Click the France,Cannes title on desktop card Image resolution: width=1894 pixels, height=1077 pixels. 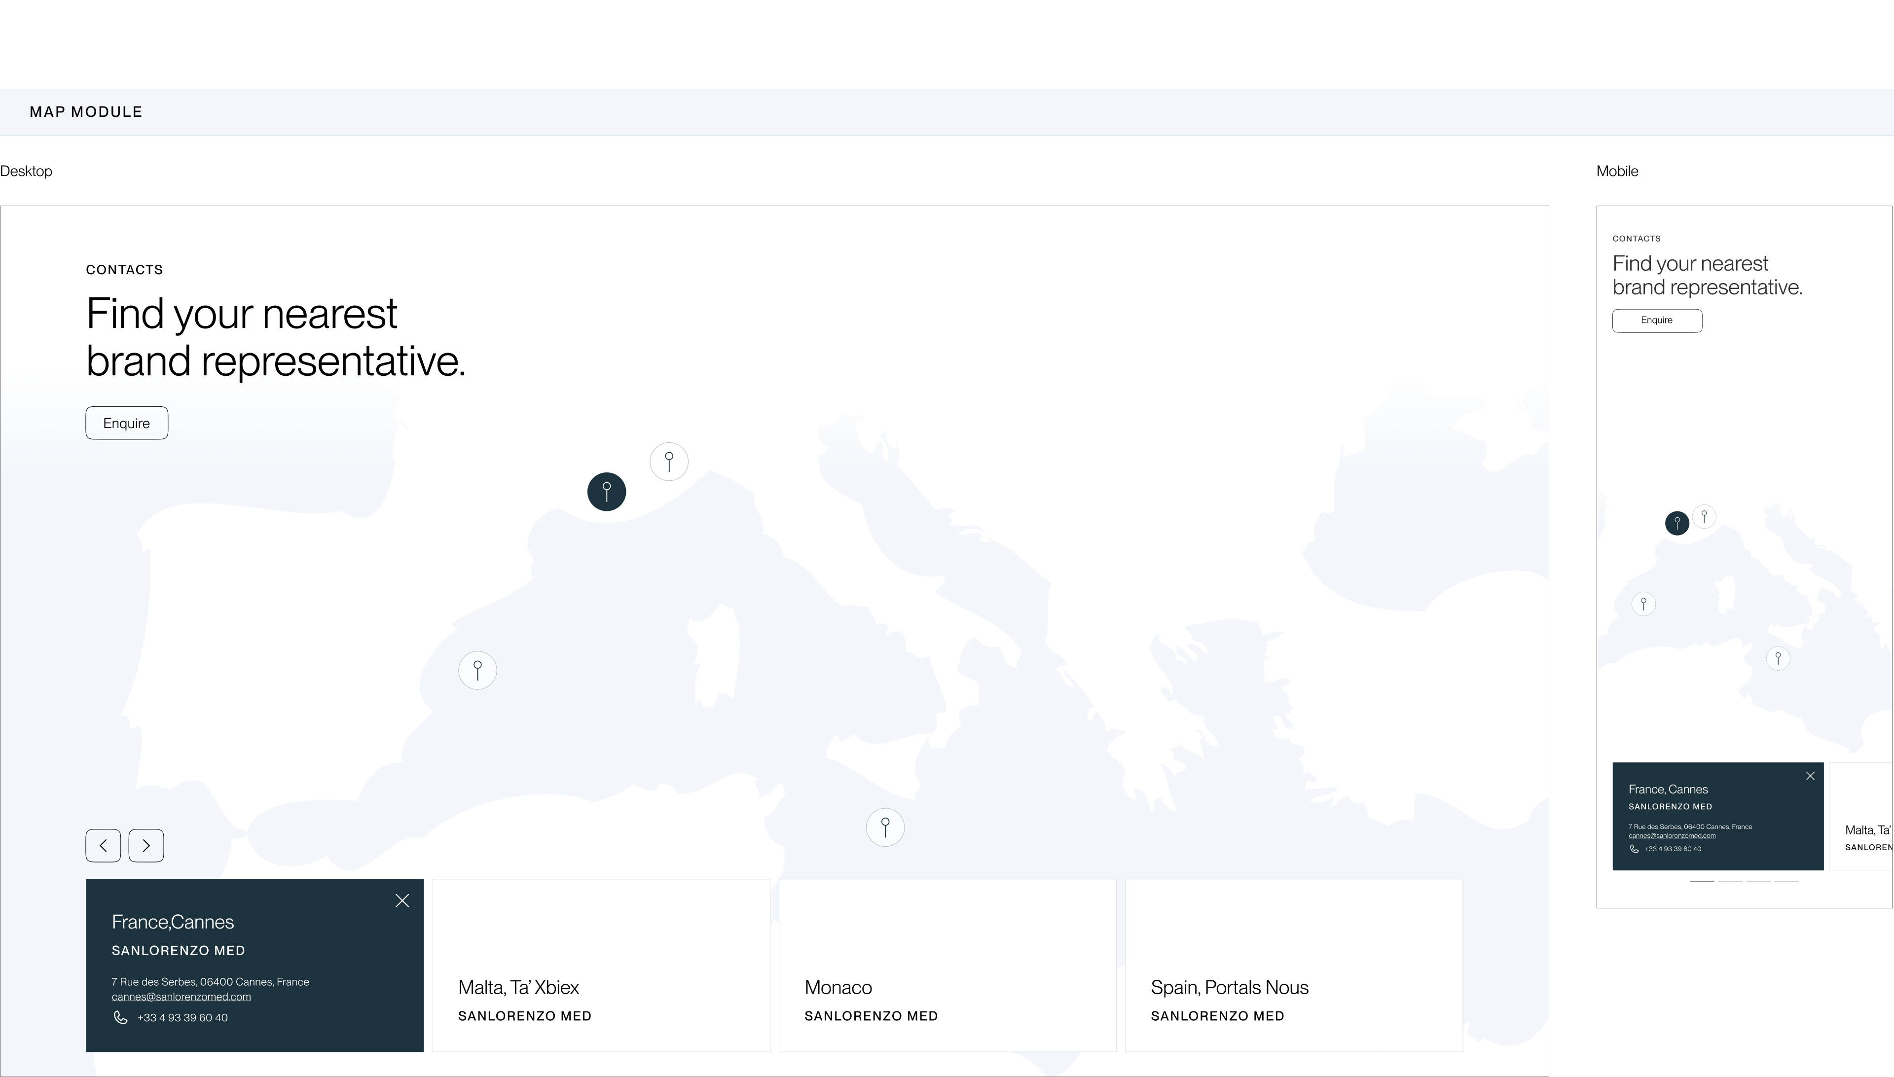coord(173,922)
